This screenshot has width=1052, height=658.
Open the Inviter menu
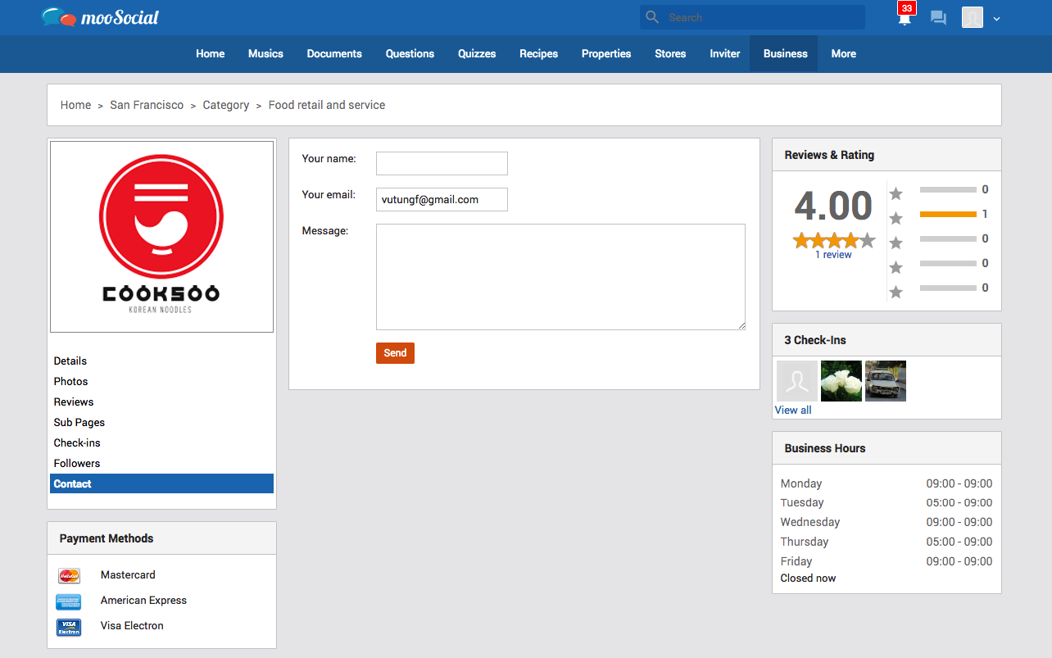724,53
